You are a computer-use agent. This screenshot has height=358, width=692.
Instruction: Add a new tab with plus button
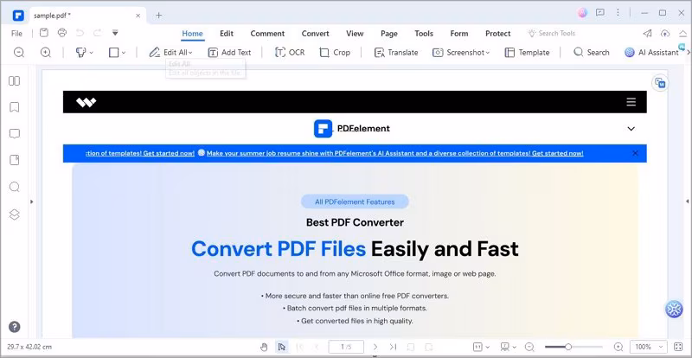click(159, 16)
